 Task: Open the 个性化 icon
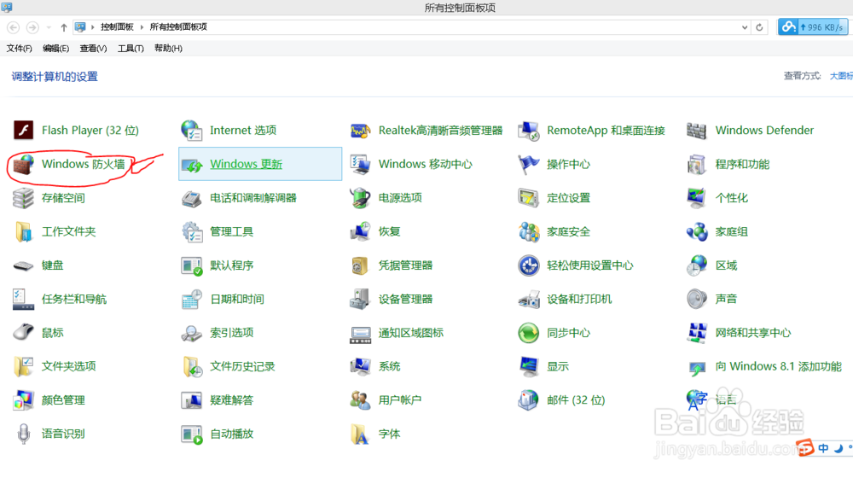click(696, 198)
